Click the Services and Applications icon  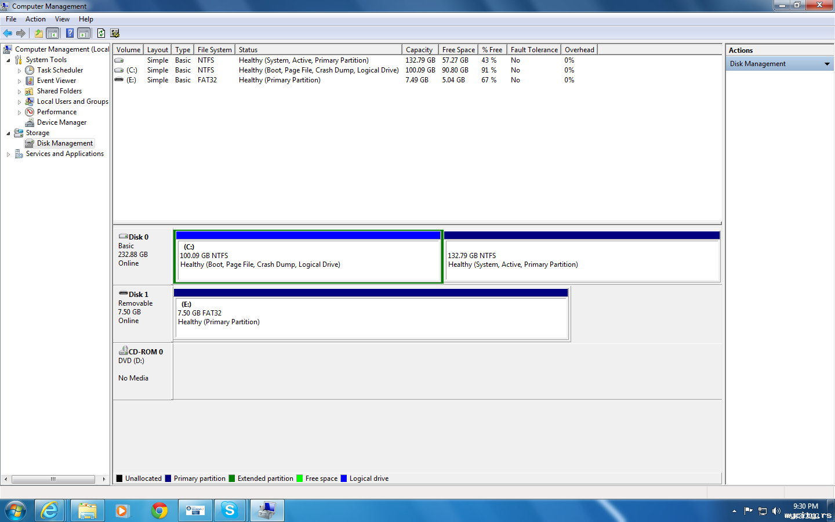coord(19,154)
